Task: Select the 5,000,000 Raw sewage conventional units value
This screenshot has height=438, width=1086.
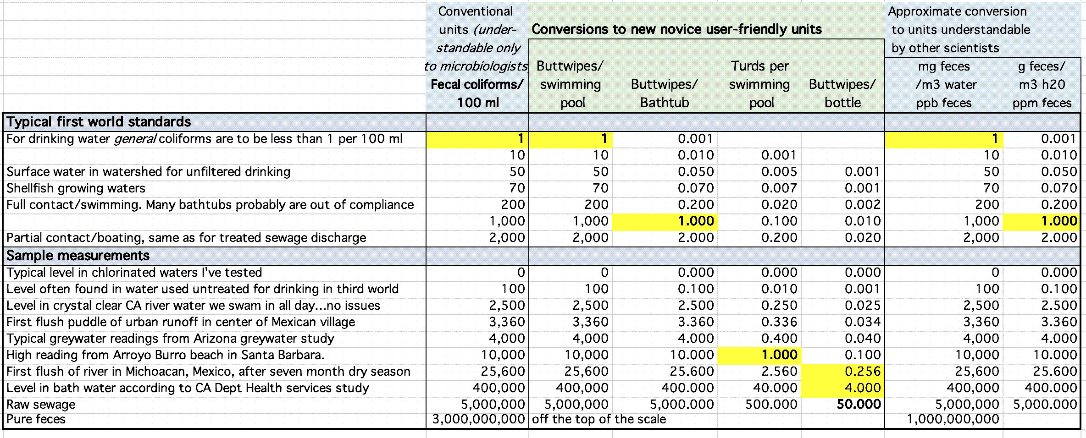Action: 493,404
